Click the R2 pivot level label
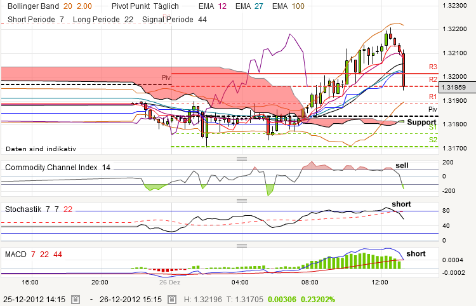 tap(433, 79)
